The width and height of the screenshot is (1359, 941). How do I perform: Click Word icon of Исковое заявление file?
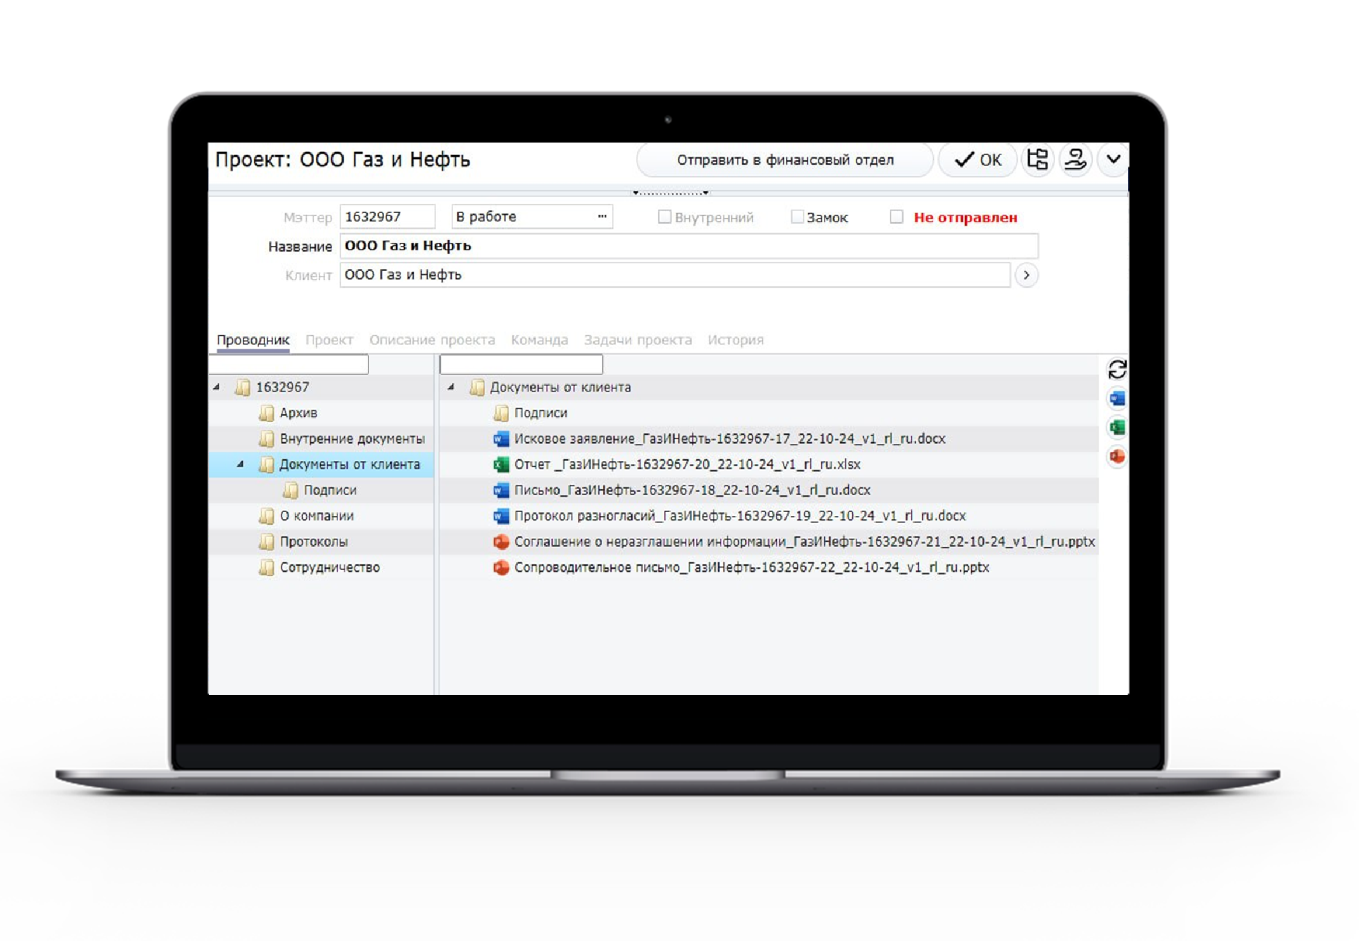tap(501, 438)
